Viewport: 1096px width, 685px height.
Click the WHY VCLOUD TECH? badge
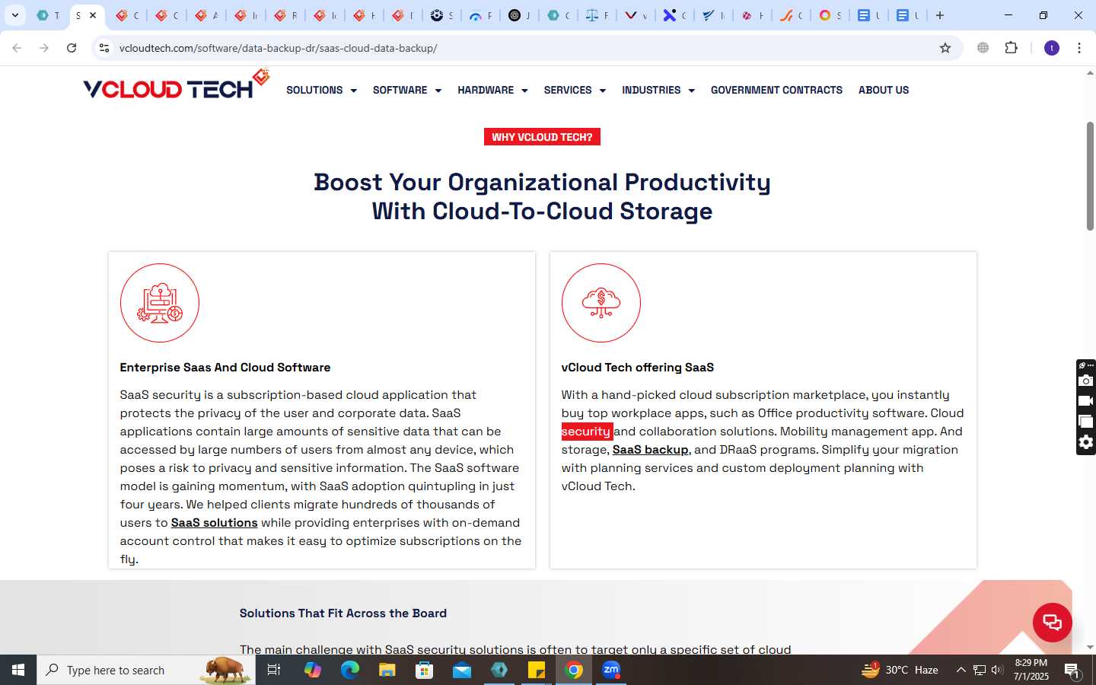point(542,137)
